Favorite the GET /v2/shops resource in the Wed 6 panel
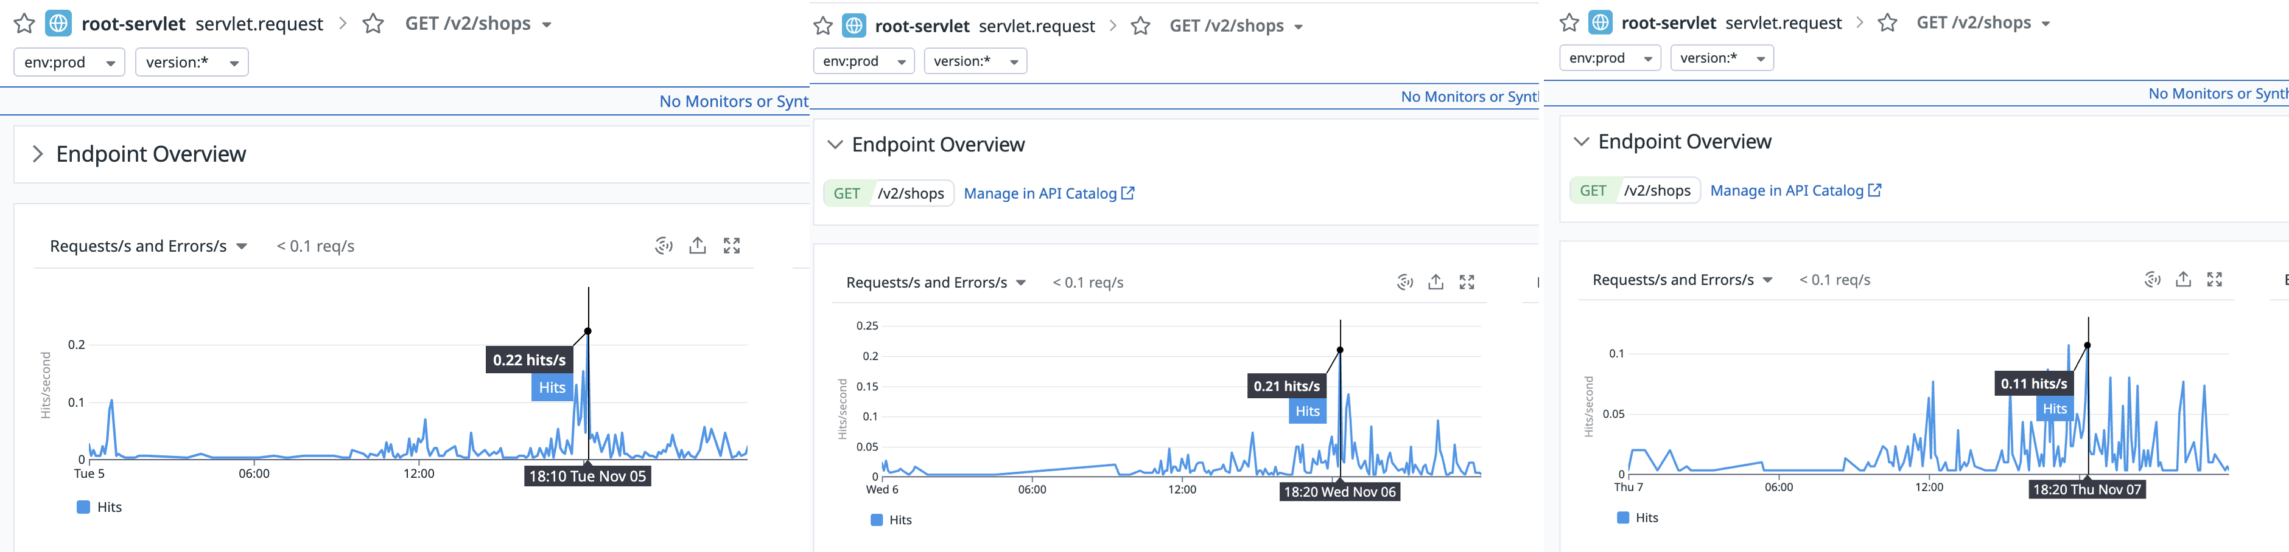The height and width of the screenshot is (552, 2289). coord(1140,26)
